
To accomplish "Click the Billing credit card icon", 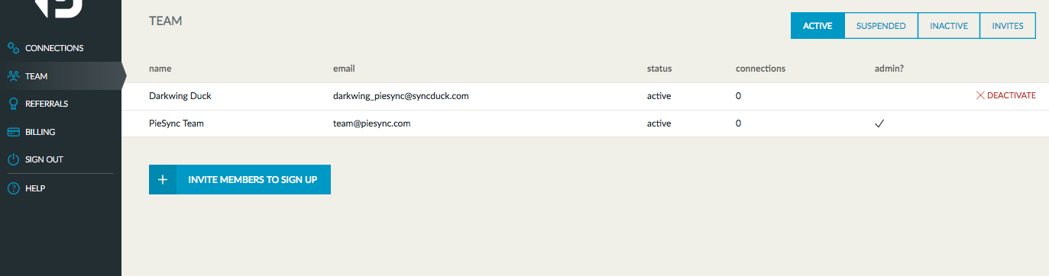I will point(13,132).
